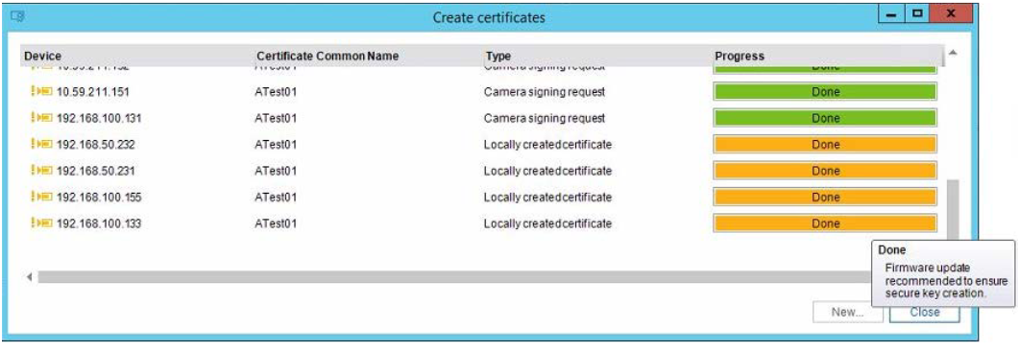Viewport: 1019px width, 351px height.
Task: Click the camera icon for 192.168.50.231
Action: pyautogui.click(x=41, y=171)
